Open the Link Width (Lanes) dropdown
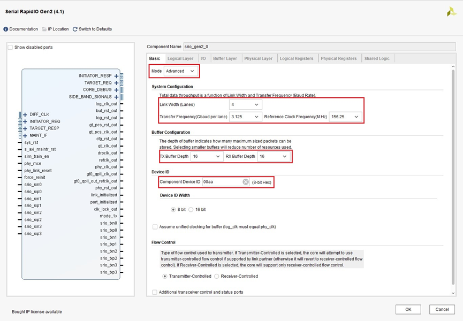Image resolution: width=463 pixels, height=321 pixels. click(x=245, y=105)
